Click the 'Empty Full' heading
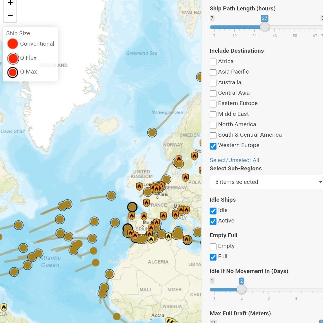This screenshot has width=323, height=323. pyautogui.click(x=223, y=235)
